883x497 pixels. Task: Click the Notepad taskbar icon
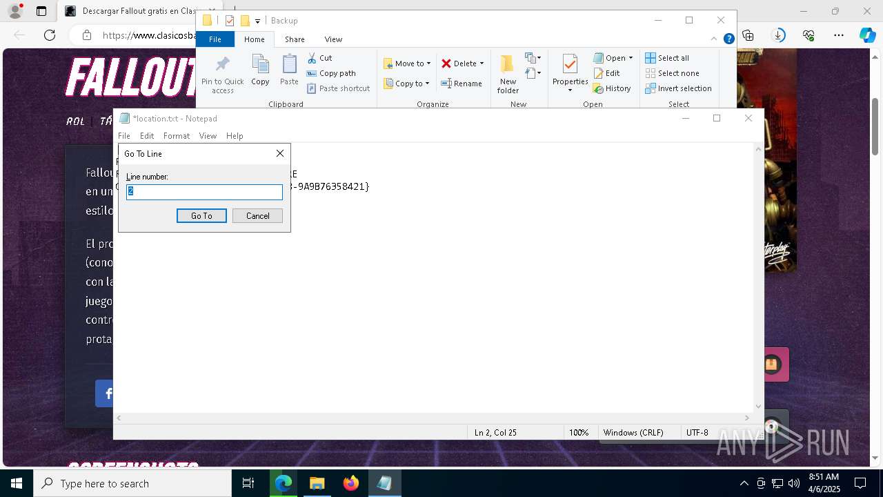point(384,483)
